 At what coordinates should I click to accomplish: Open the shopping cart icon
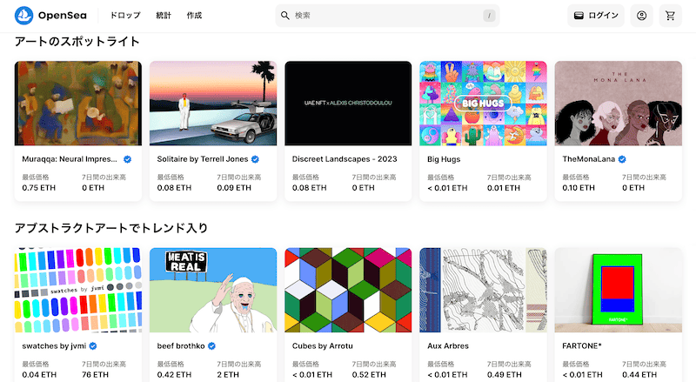(670, 16)
